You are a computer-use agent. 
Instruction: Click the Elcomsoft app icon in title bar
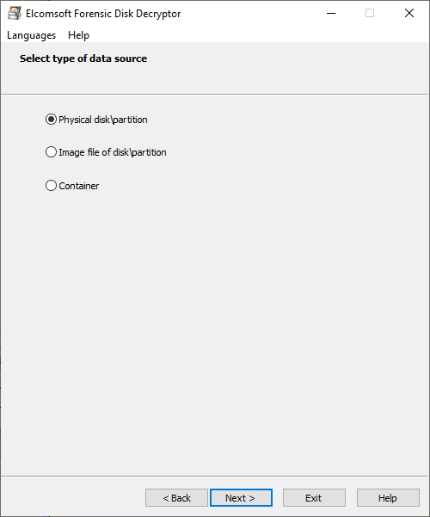click(x=14, y=13)
